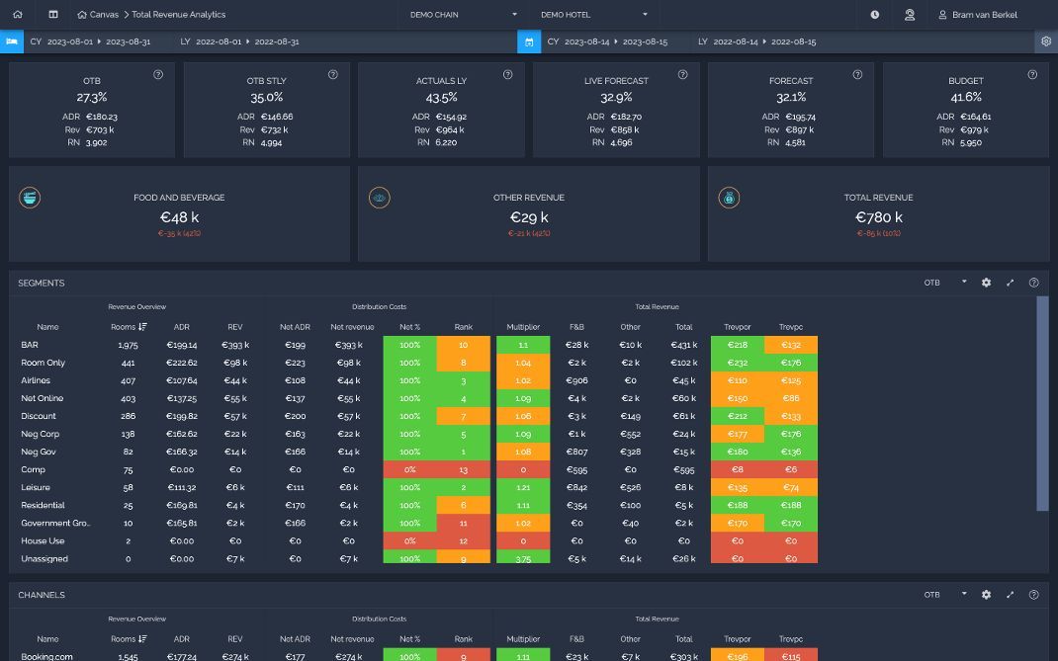Expand the Segments panel to fullscreen
This screenshot has width=1058, height=661.
point(1011,283)
